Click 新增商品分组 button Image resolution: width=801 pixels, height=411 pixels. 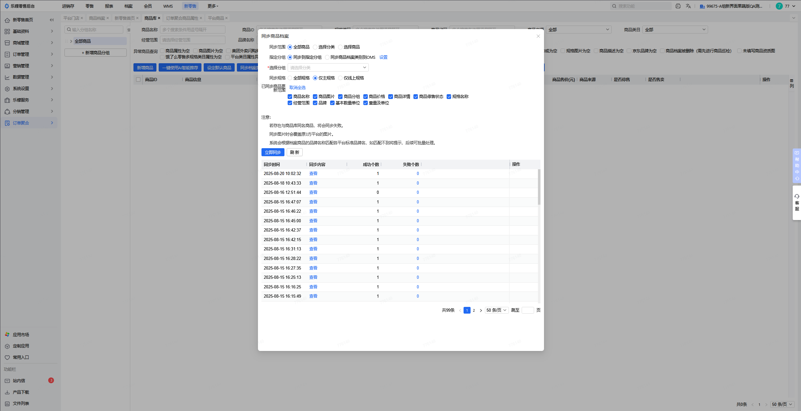tap(95, 53)
